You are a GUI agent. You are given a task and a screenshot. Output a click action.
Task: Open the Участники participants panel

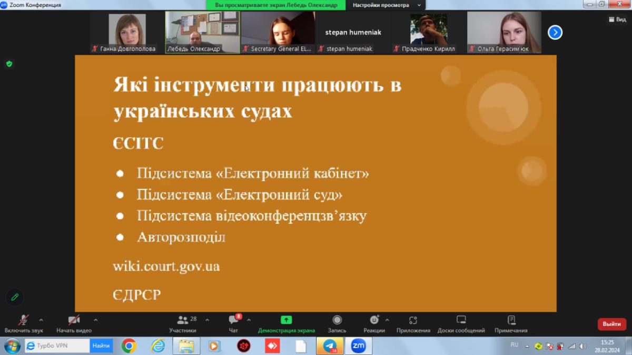[x=183, y=323]
